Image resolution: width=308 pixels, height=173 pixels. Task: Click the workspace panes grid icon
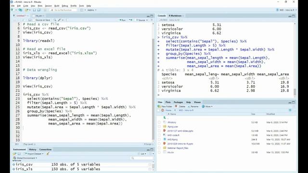click(x=81, y=10)
